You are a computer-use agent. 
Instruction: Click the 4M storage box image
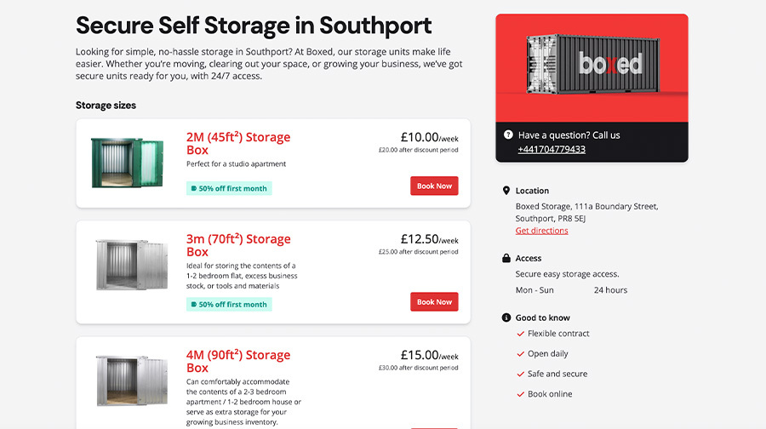click(131, 381)
